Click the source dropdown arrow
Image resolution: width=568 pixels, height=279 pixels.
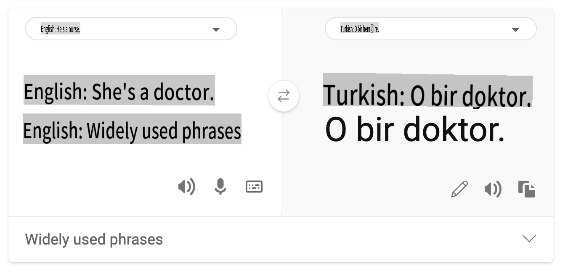(216, 29)
